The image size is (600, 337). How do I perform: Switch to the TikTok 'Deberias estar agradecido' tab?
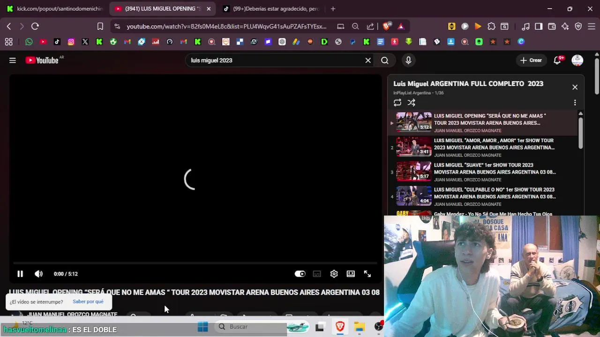(x=271, y=9)
